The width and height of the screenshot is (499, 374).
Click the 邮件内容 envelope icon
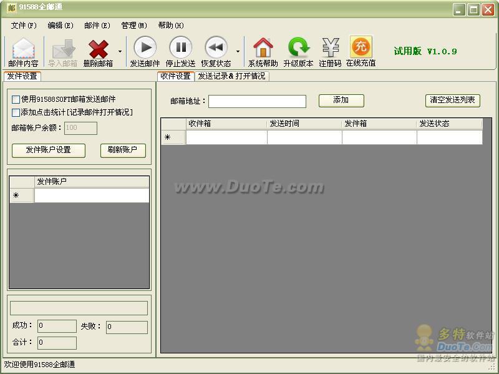[x=23, y=49]
